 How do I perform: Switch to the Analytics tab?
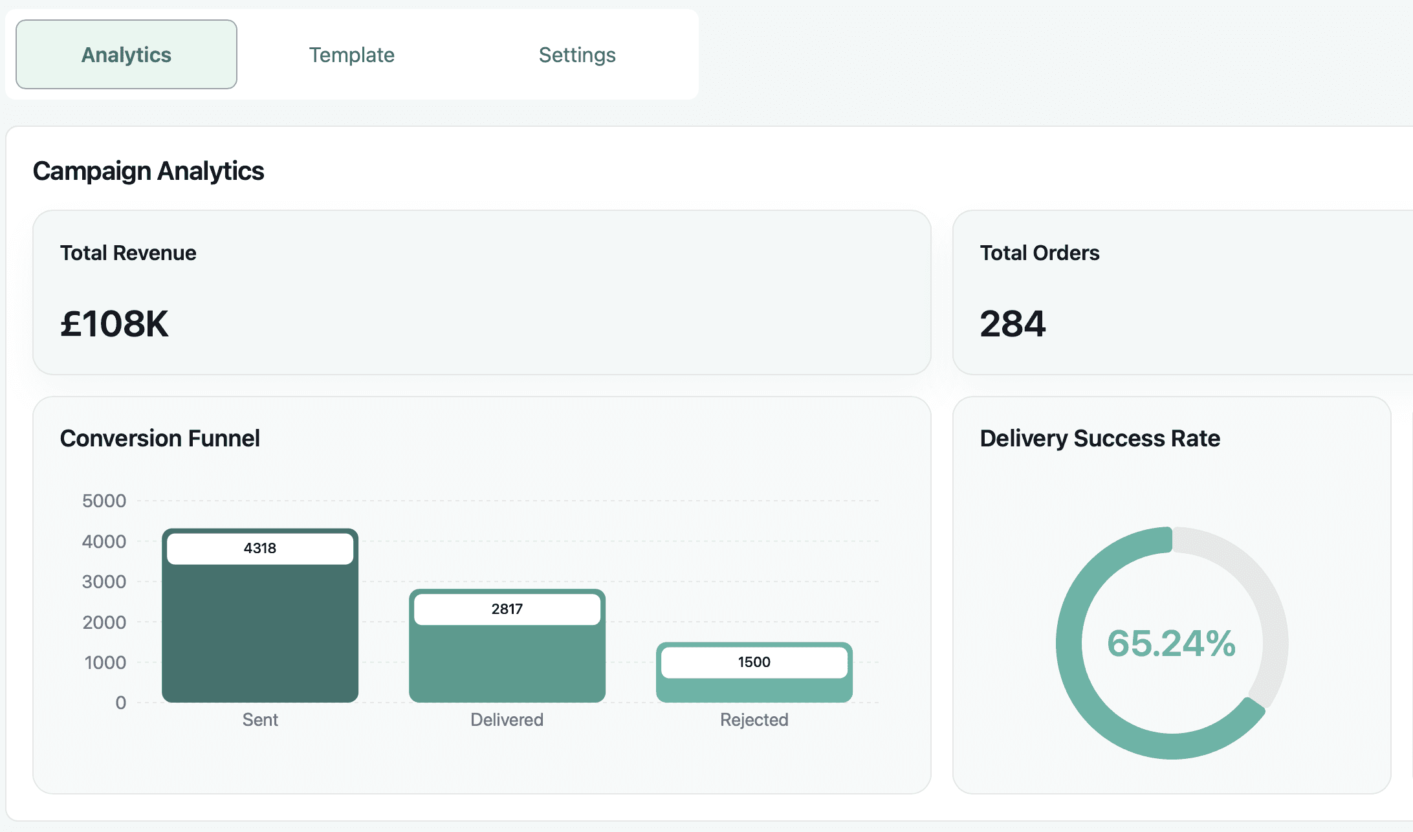pos(126,55)
